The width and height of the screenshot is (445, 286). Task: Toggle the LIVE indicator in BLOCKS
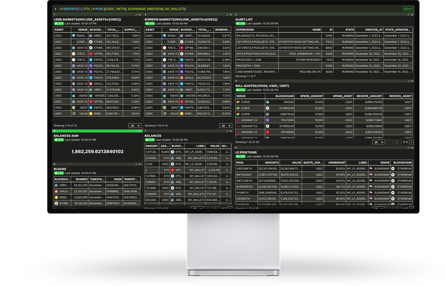point(58,173)
